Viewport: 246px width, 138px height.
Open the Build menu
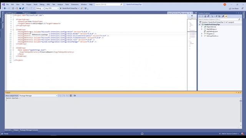point(35,5)
